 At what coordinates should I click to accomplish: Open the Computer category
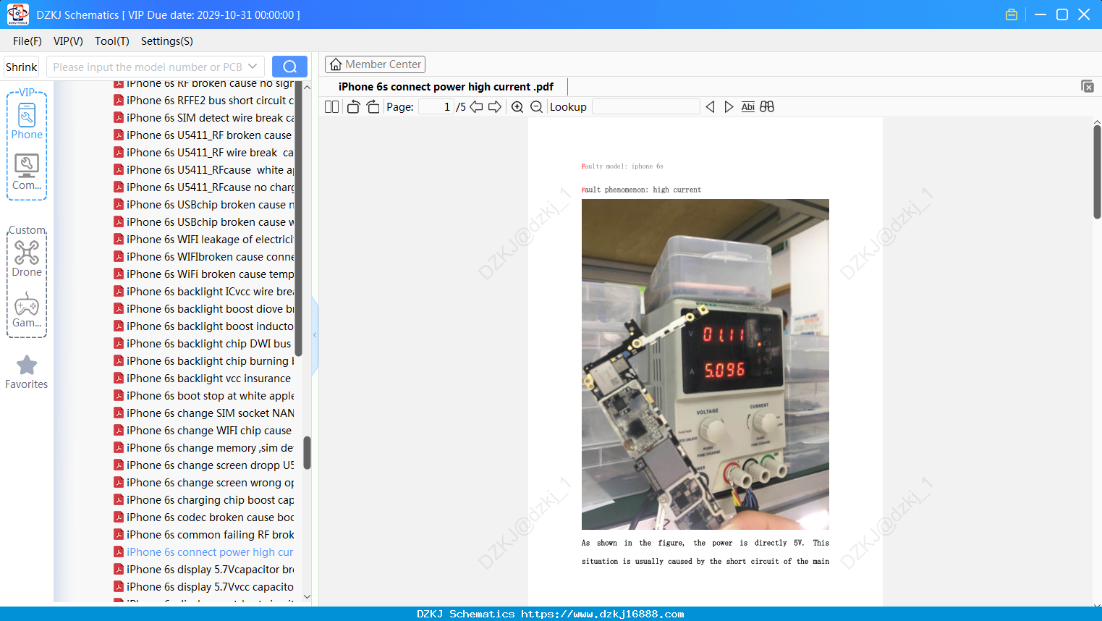(27, 172)
